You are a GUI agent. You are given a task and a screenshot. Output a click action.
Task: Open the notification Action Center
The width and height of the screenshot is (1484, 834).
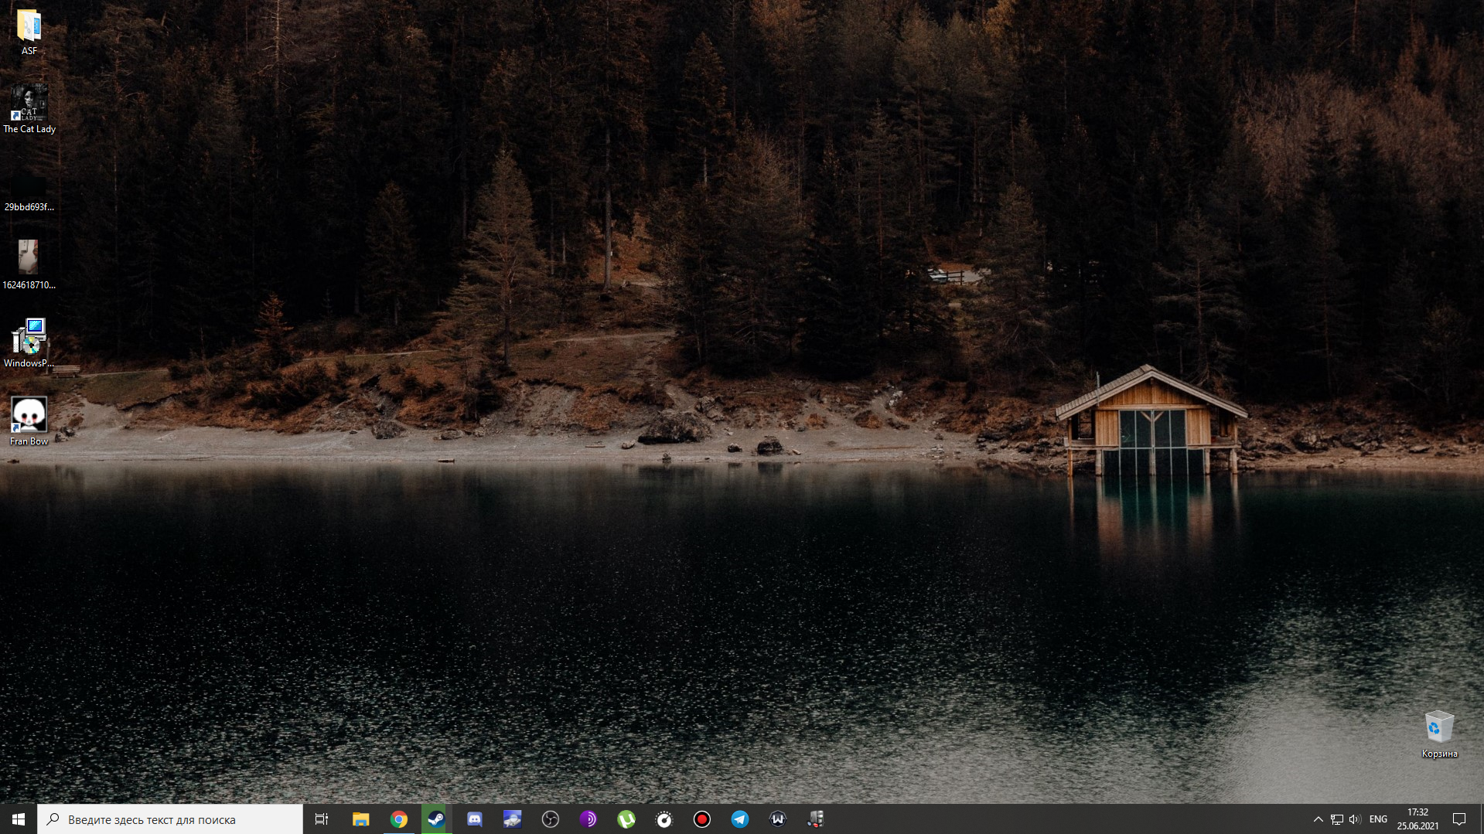(1459, 819)
